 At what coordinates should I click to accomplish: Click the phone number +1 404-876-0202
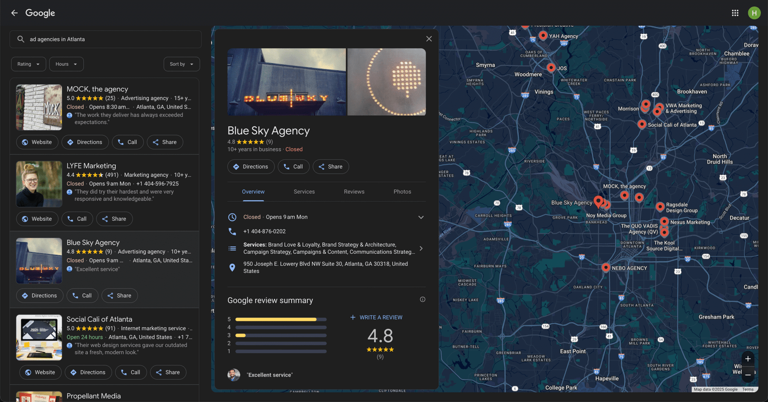pos(264,231)
